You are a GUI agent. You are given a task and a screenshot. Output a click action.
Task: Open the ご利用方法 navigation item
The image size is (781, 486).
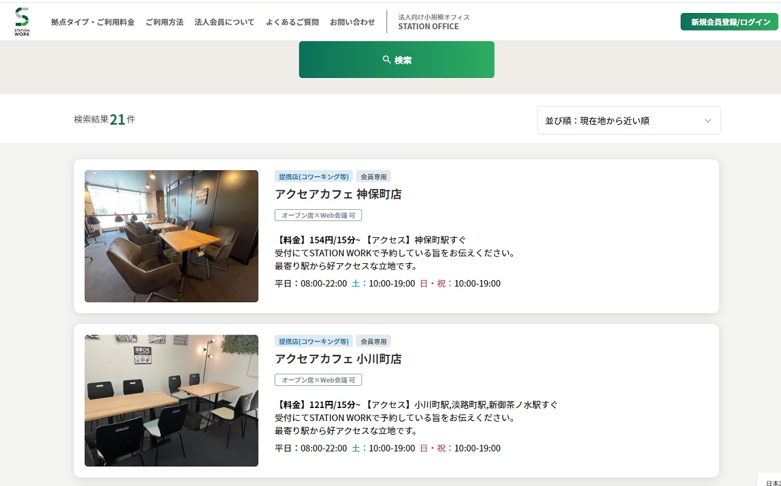[165, 21]
